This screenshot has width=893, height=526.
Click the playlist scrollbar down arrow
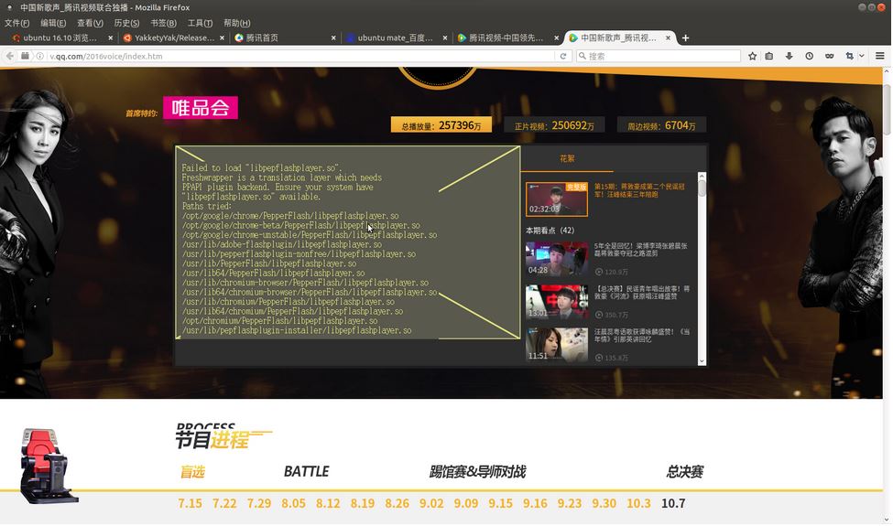coord(702,361)
